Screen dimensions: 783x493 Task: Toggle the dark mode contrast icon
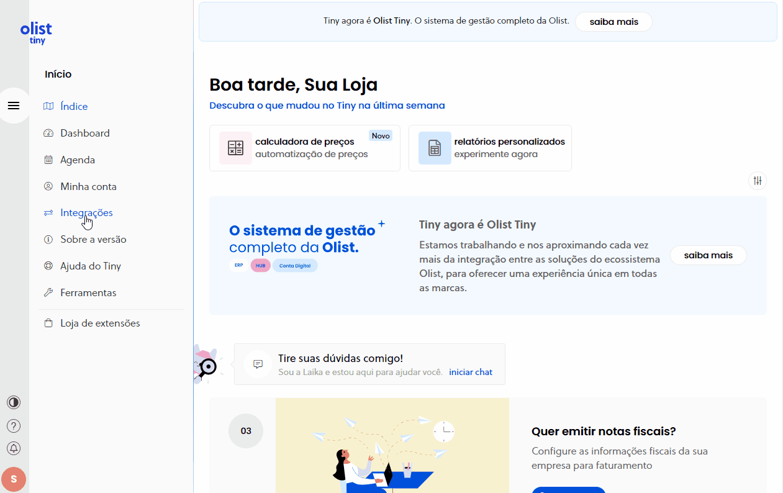[14, 402]
